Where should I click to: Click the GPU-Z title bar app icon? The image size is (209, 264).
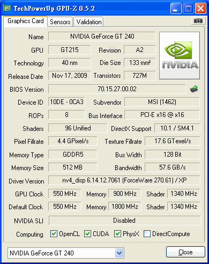click(7, 8)
